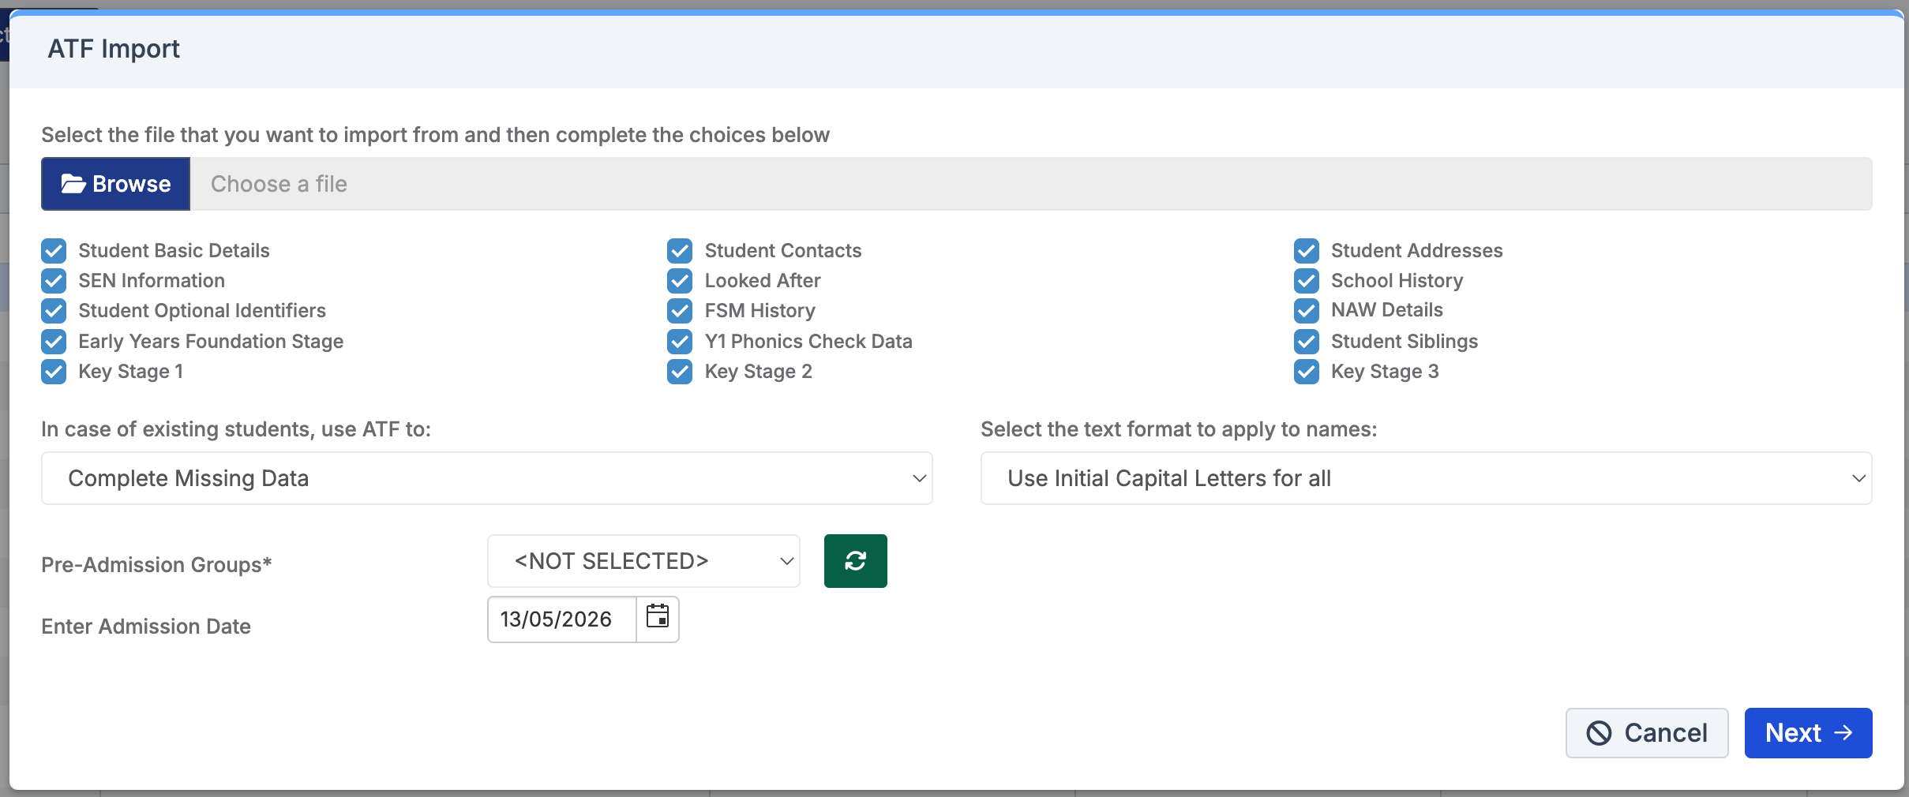Toggle Looked After checkbox
This screenshot has width=1909, height=797.
680,281
